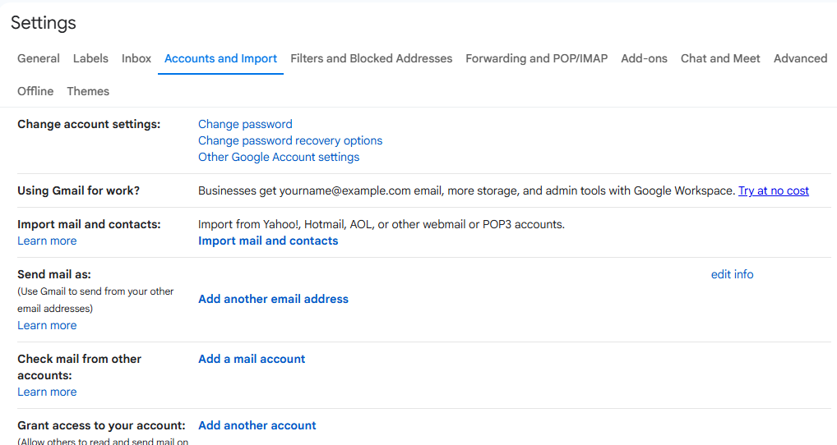Click the bold Import mail and contacts link

coord(268,241)
